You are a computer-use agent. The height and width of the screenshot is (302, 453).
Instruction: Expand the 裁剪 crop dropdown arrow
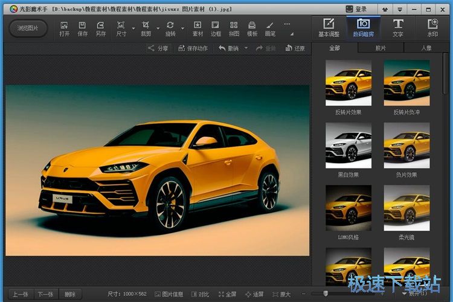click(x=158, y=28)
